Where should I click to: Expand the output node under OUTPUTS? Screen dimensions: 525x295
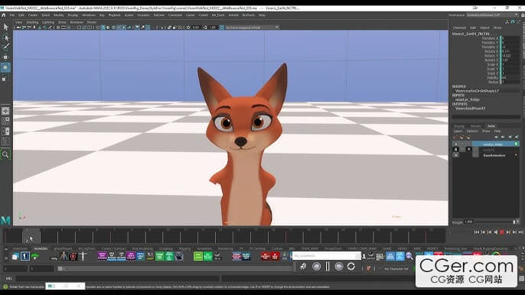[470, 109]
